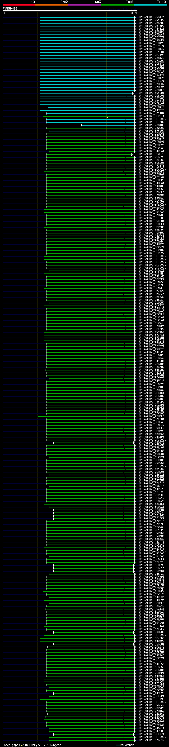Select the label UniRef100_Q281M2
Screen dimensions: 169x747
[152, 125]
